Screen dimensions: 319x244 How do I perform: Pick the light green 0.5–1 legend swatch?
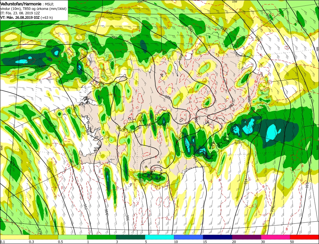73,237
